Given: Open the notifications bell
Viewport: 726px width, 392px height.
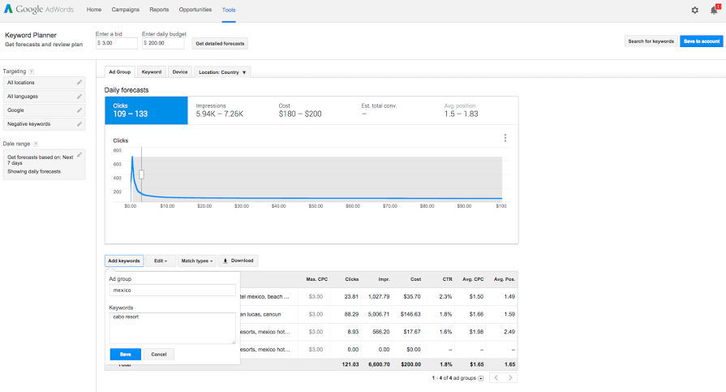Looking at the screenshot, I should [x=714, y=10].
